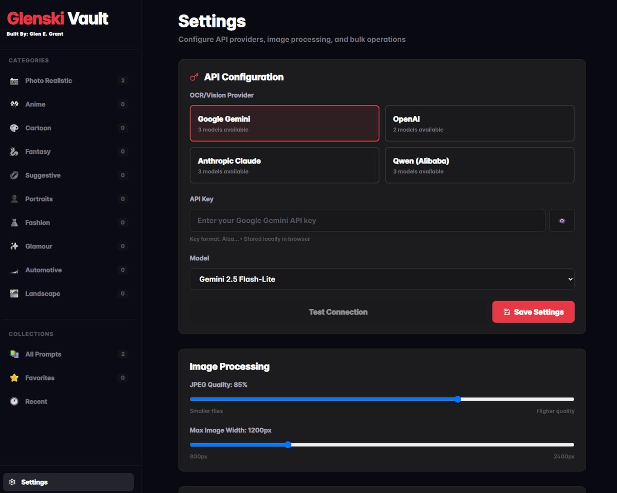Viewport: 617px width, 493px height.
Task: Click the Fashion dress icon
Action: [14, 223]
